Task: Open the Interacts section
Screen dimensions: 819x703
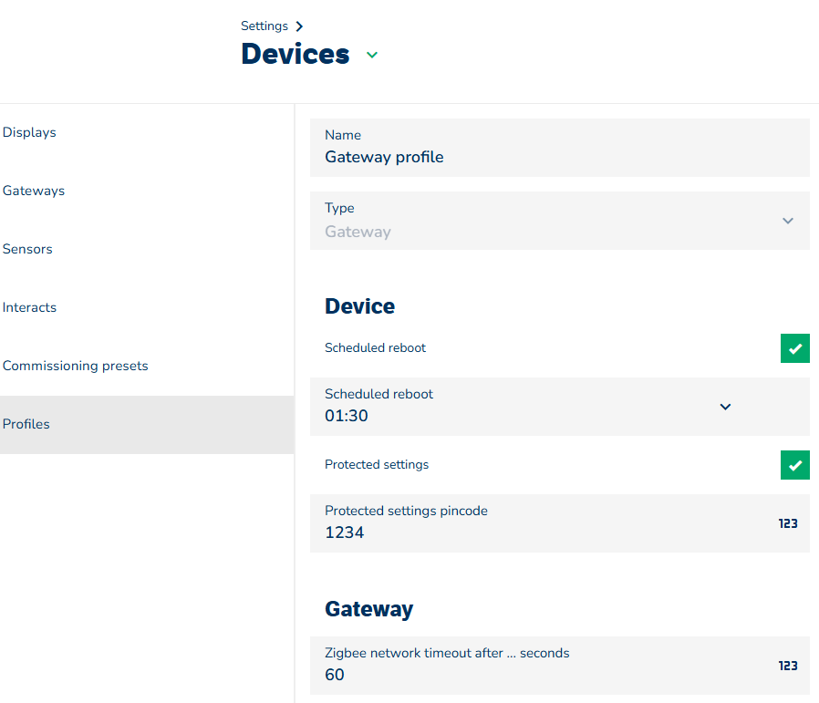Action: coord(29,307)
